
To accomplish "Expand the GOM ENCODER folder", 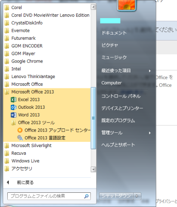I will [47, 46].
